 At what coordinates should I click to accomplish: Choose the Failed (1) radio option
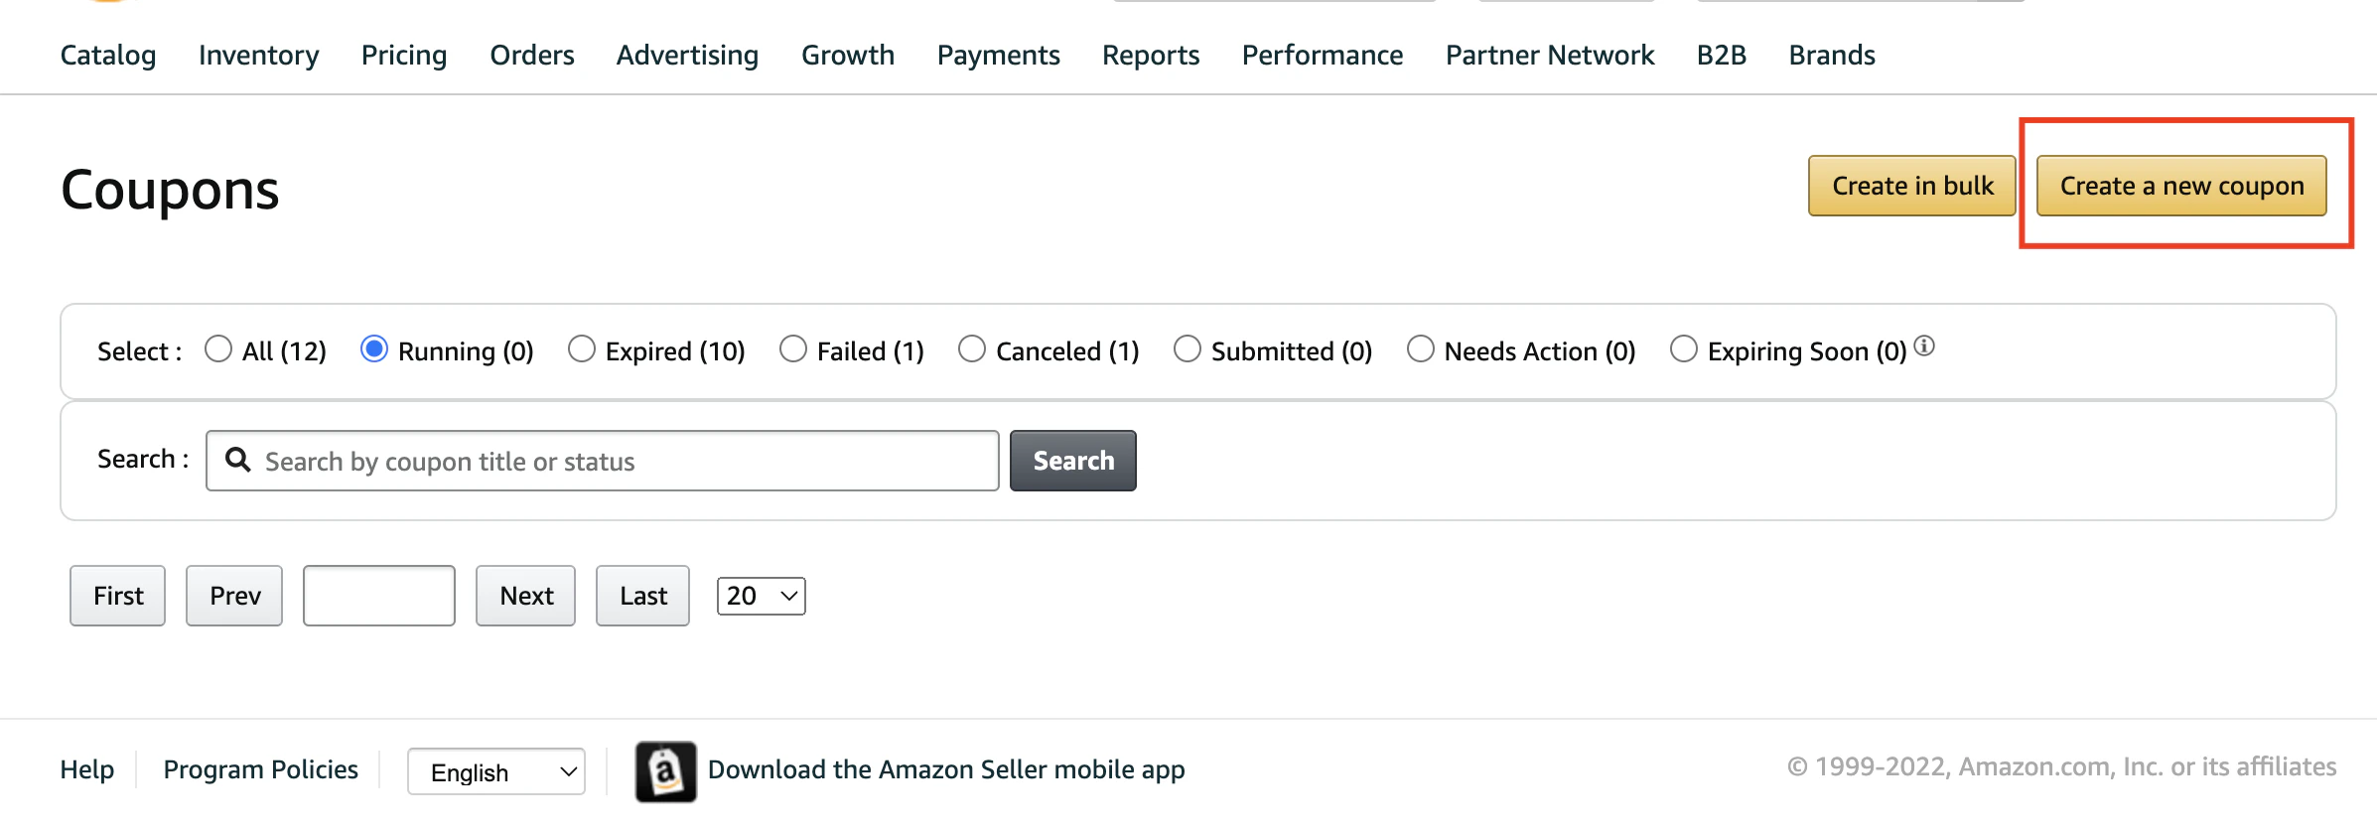[793, 349]
